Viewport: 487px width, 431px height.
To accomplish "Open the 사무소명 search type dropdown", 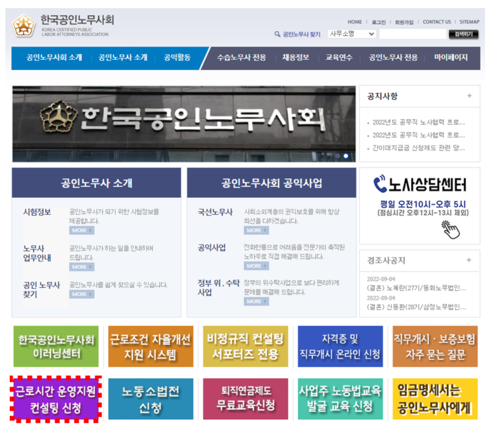I will (352, 34).
